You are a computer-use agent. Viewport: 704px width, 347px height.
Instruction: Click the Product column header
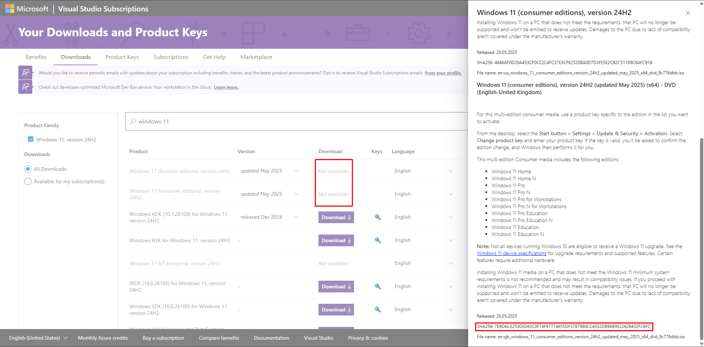pos(139,151)
